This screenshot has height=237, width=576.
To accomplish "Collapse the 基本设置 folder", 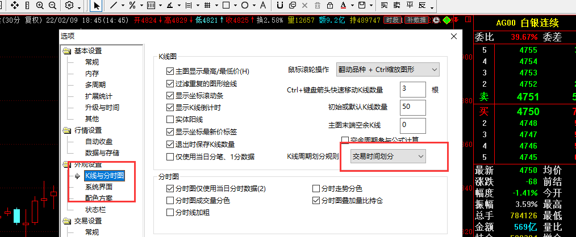I will pyautogui.click(x=67, y=51).
